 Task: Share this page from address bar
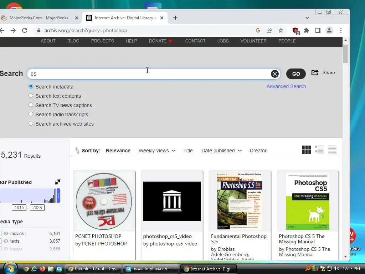[x=269, y=30]
